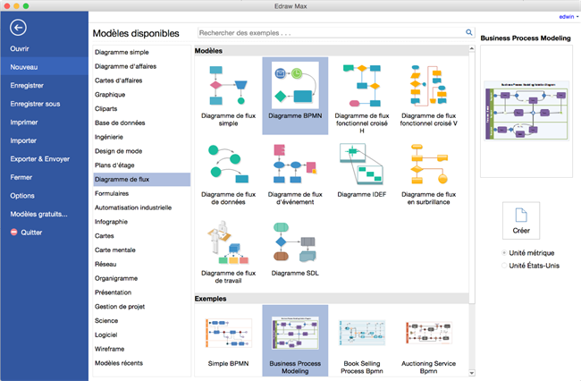Open the Ouvrir menu item
Viewport: 581px width, 381px height.
tap(20, 48)
